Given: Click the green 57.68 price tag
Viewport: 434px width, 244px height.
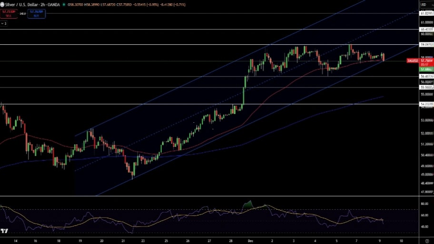Looking at the screenshot, I should (x=425, y=69).
